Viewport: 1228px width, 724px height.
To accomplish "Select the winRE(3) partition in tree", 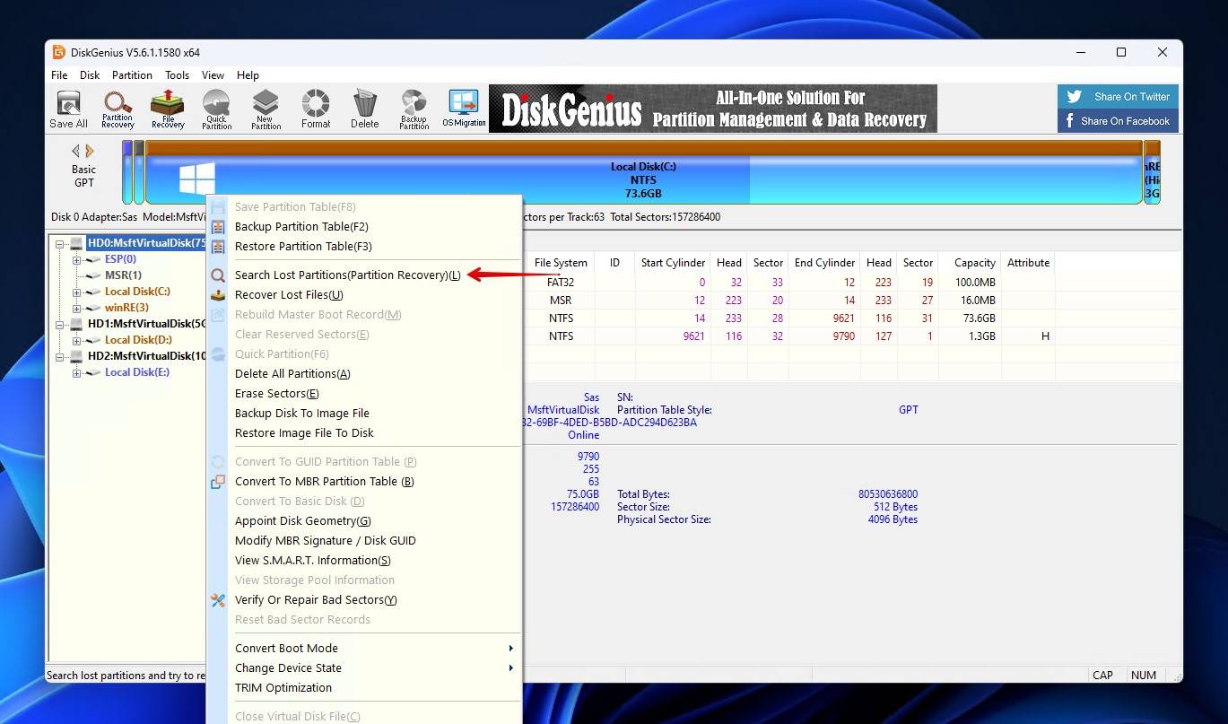I will point(126,308).
